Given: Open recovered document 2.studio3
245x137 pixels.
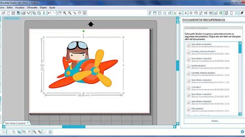Looking at the screenshot, I should (x=212, y=88).
